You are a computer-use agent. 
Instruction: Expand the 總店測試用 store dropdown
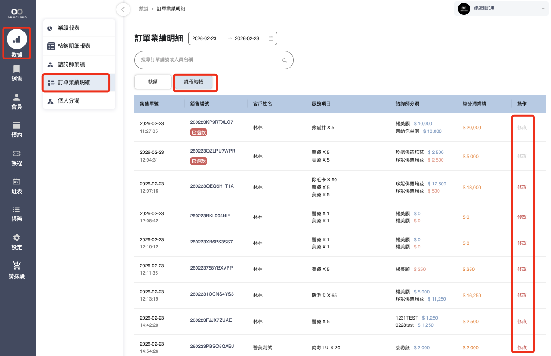click(542, 9)
